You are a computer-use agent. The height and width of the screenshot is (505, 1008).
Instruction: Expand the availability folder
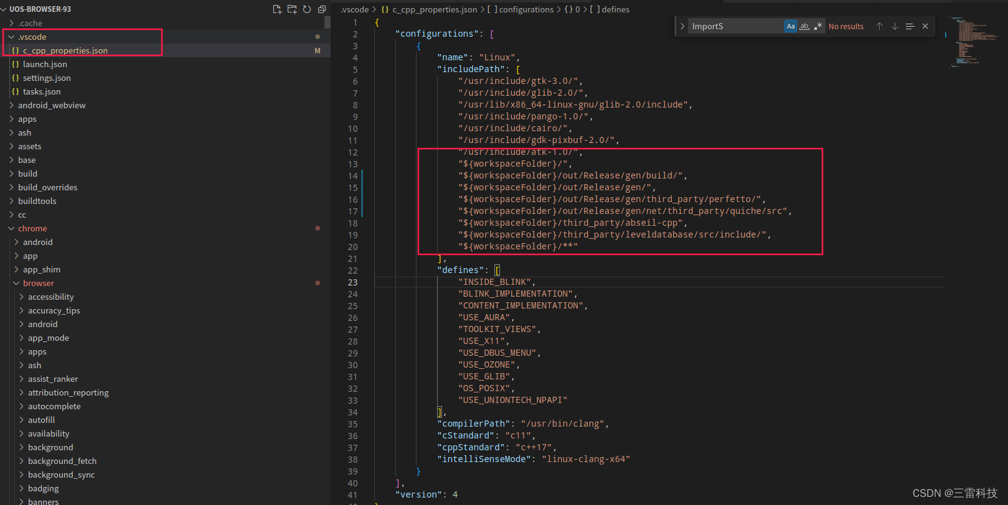165,433
